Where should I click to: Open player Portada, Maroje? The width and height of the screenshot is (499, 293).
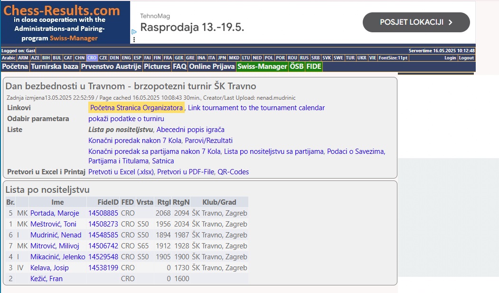click(55, 213)
